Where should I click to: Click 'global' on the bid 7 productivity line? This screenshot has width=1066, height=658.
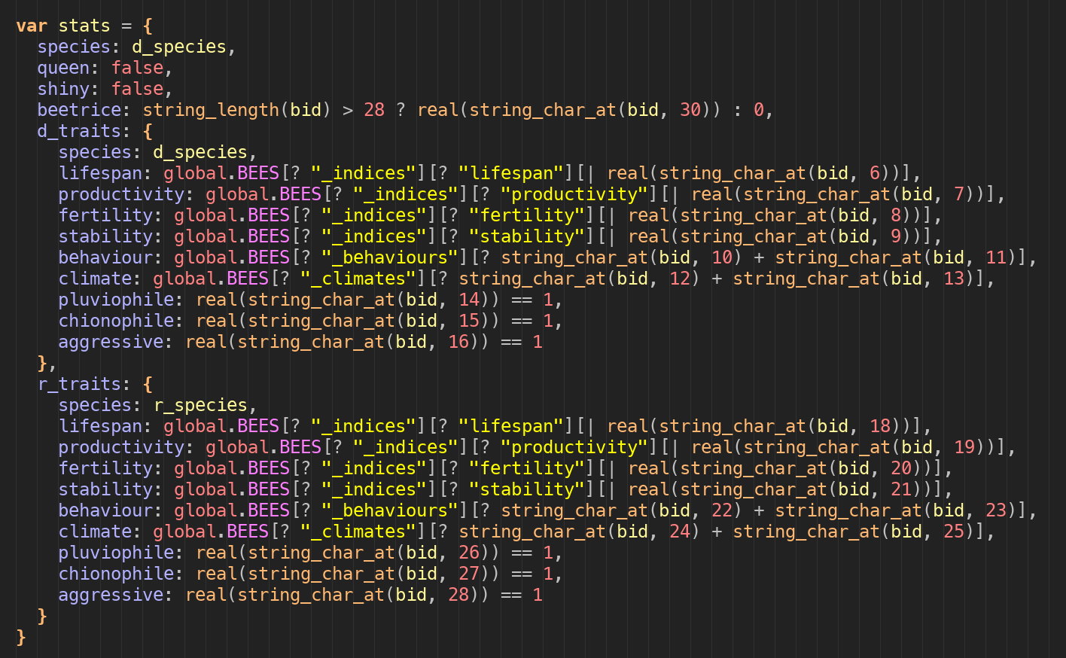[x=237, y=194]
